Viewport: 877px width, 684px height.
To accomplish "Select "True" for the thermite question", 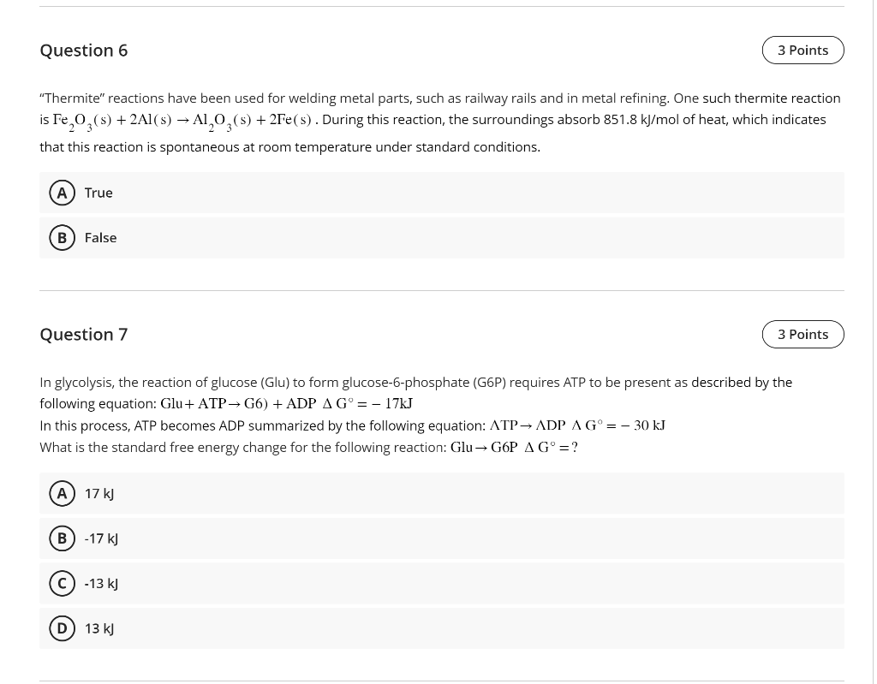I will click(x=98, y=193).
